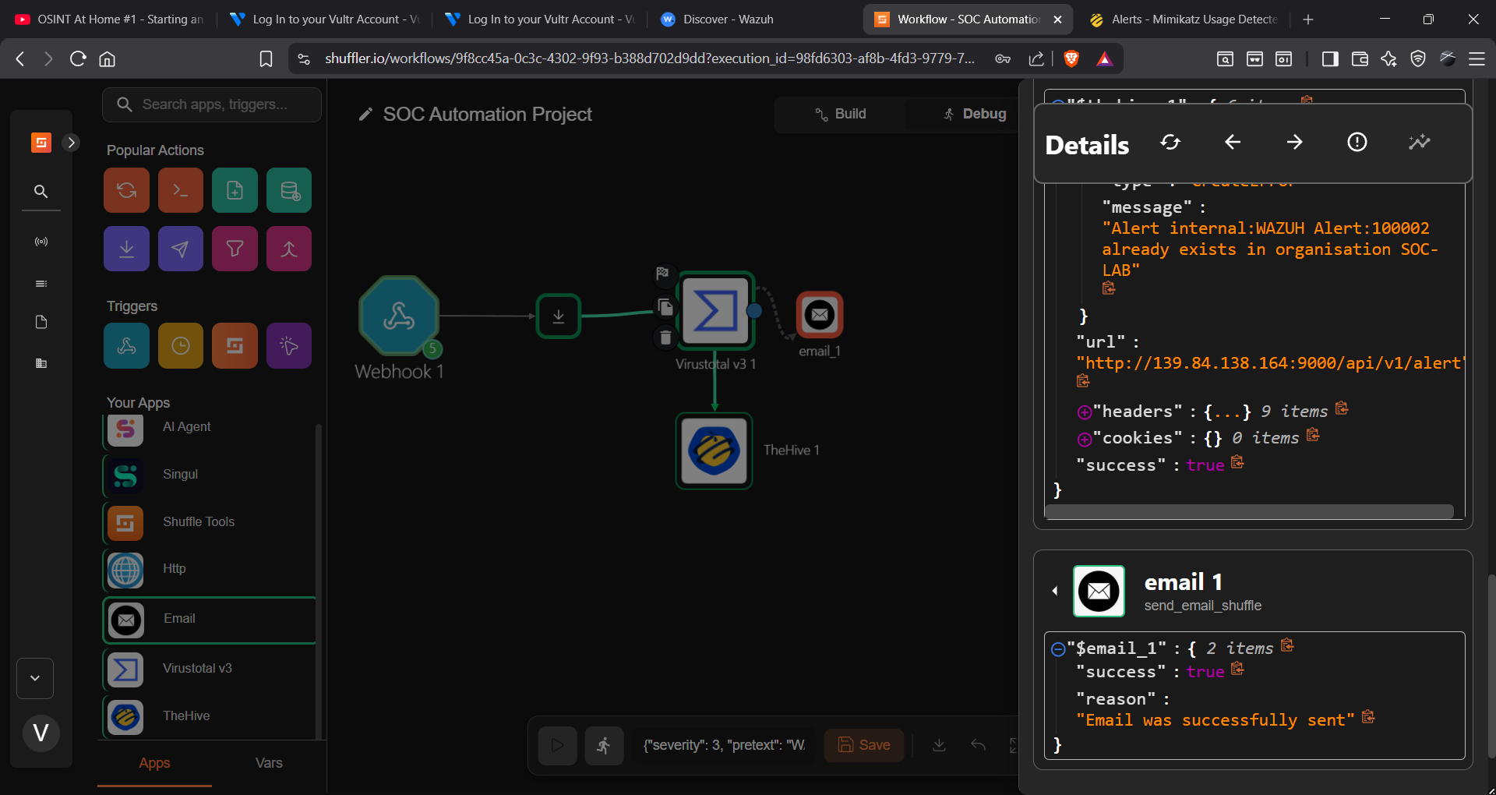
Task: Switch to Debug mode
Action: (x=974, y=114)
